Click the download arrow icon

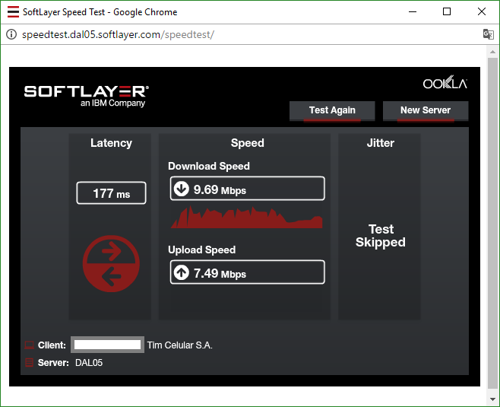pos(182,189)
